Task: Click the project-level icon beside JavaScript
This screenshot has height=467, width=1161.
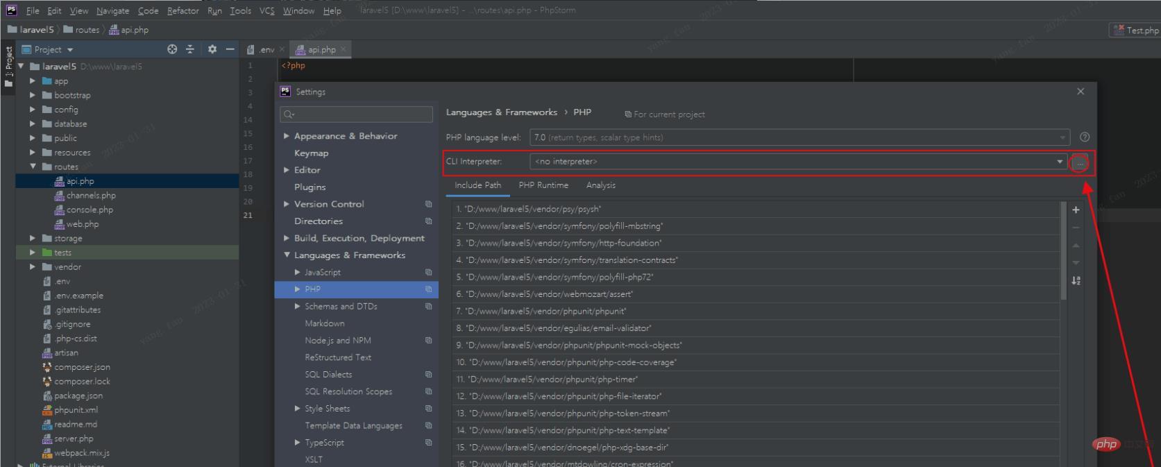Action: 428,273
